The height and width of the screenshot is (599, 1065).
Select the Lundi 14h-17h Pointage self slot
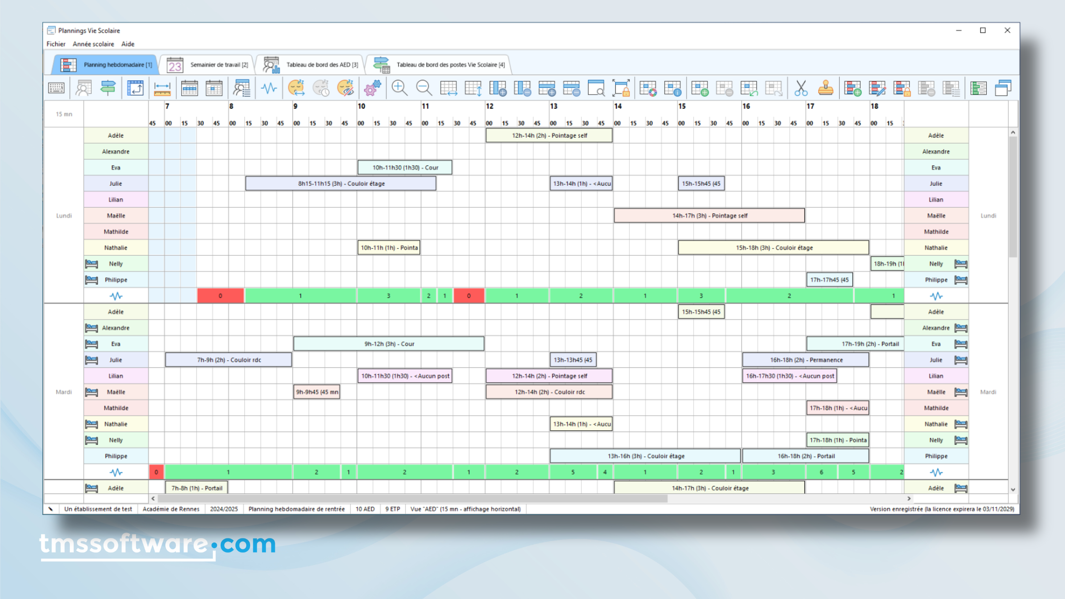(x=709, y=215)
